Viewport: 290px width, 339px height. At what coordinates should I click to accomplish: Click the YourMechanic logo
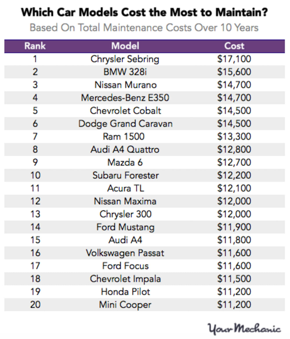244,329
